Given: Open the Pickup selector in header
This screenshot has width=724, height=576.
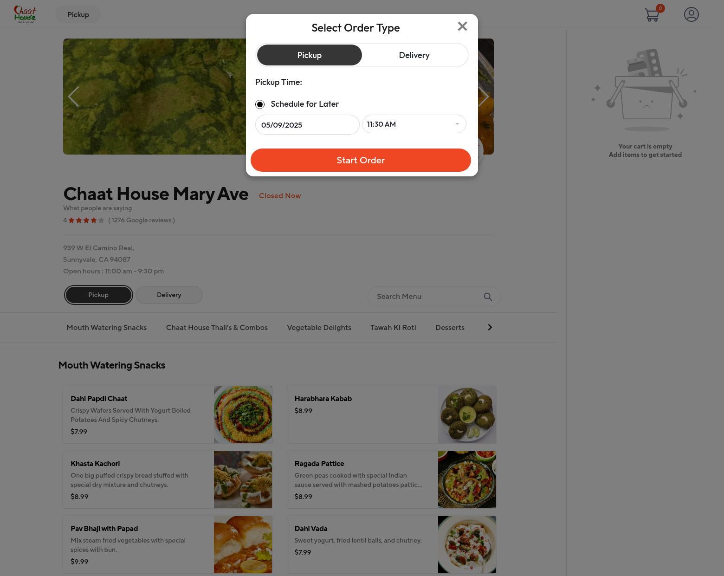Looking at the screenshot, I should click(x=78, y=14).
